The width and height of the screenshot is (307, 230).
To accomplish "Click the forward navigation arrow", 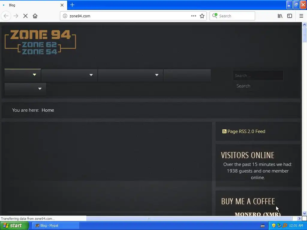I will coord(16,16).
